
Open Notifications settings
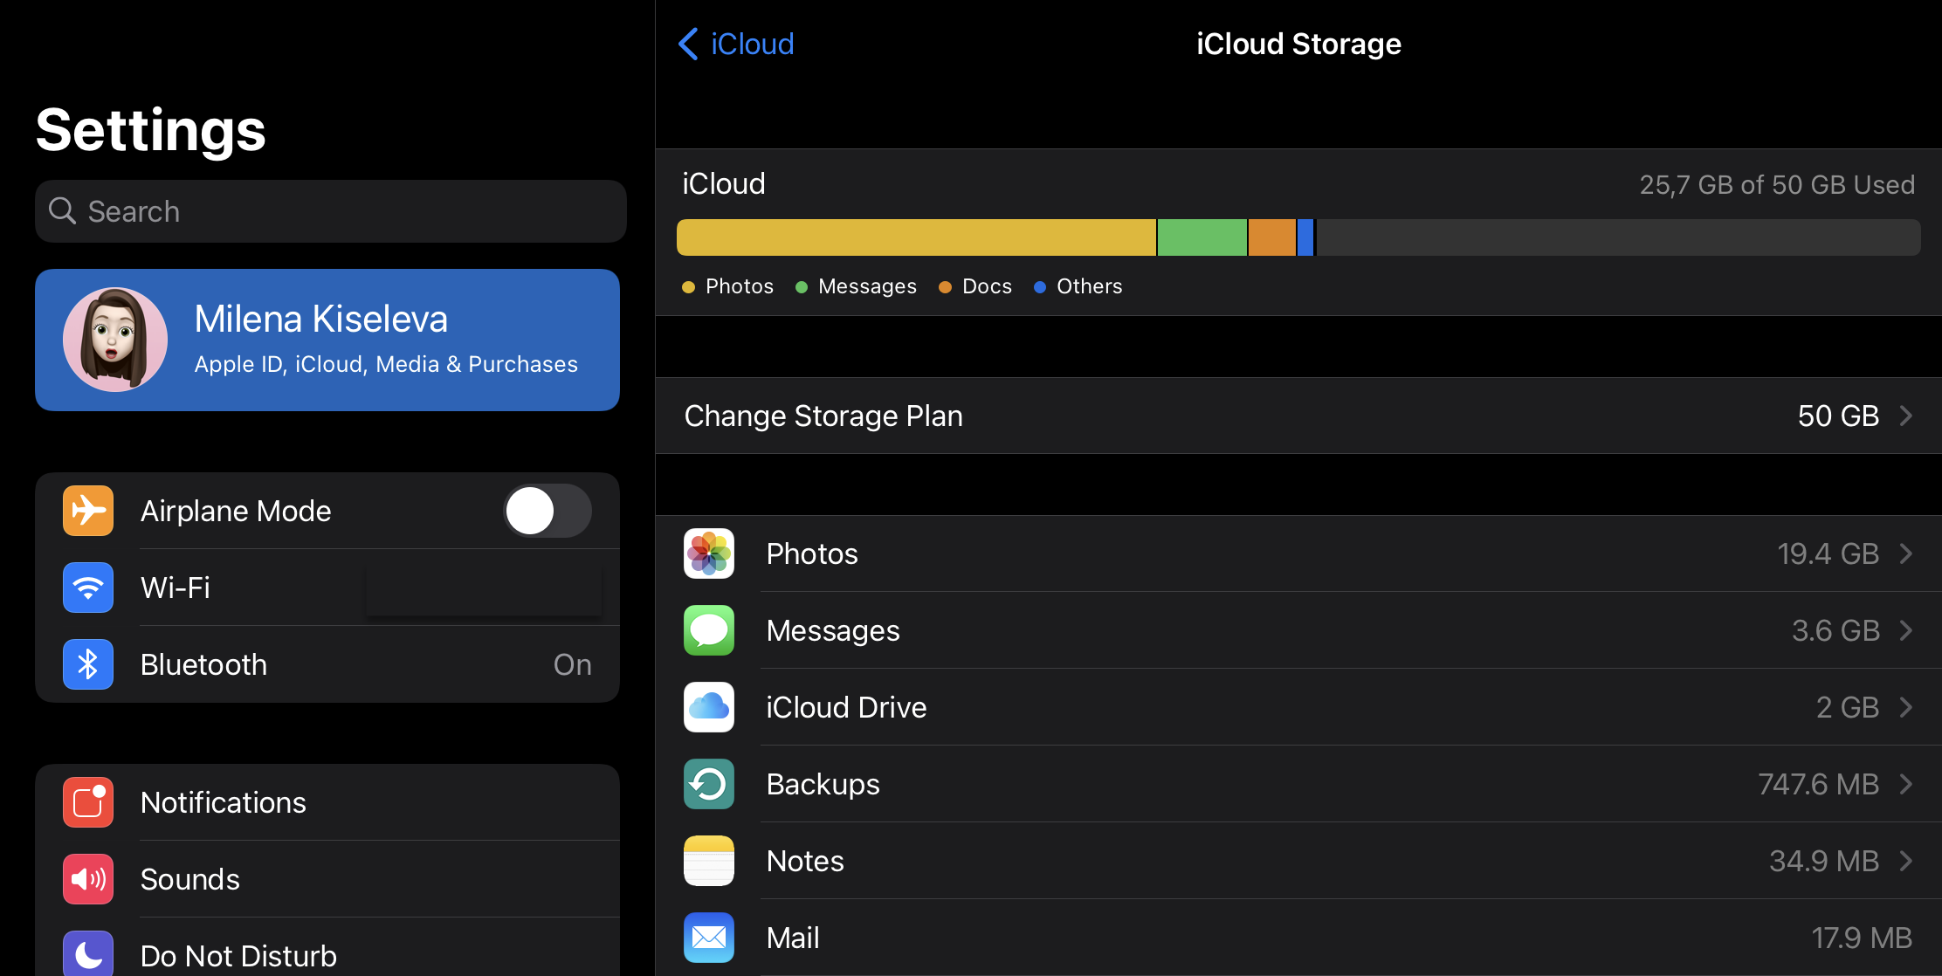(327, 802)
